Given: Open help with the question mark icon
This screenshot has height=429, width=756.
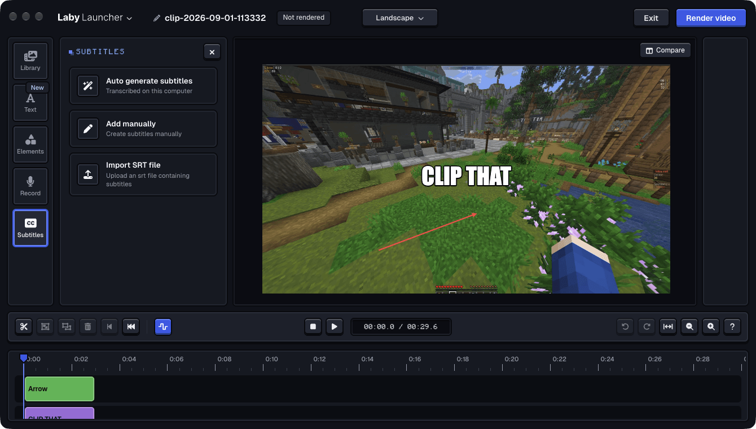Looking at the screenshot, I should click(x=732, y=326).
